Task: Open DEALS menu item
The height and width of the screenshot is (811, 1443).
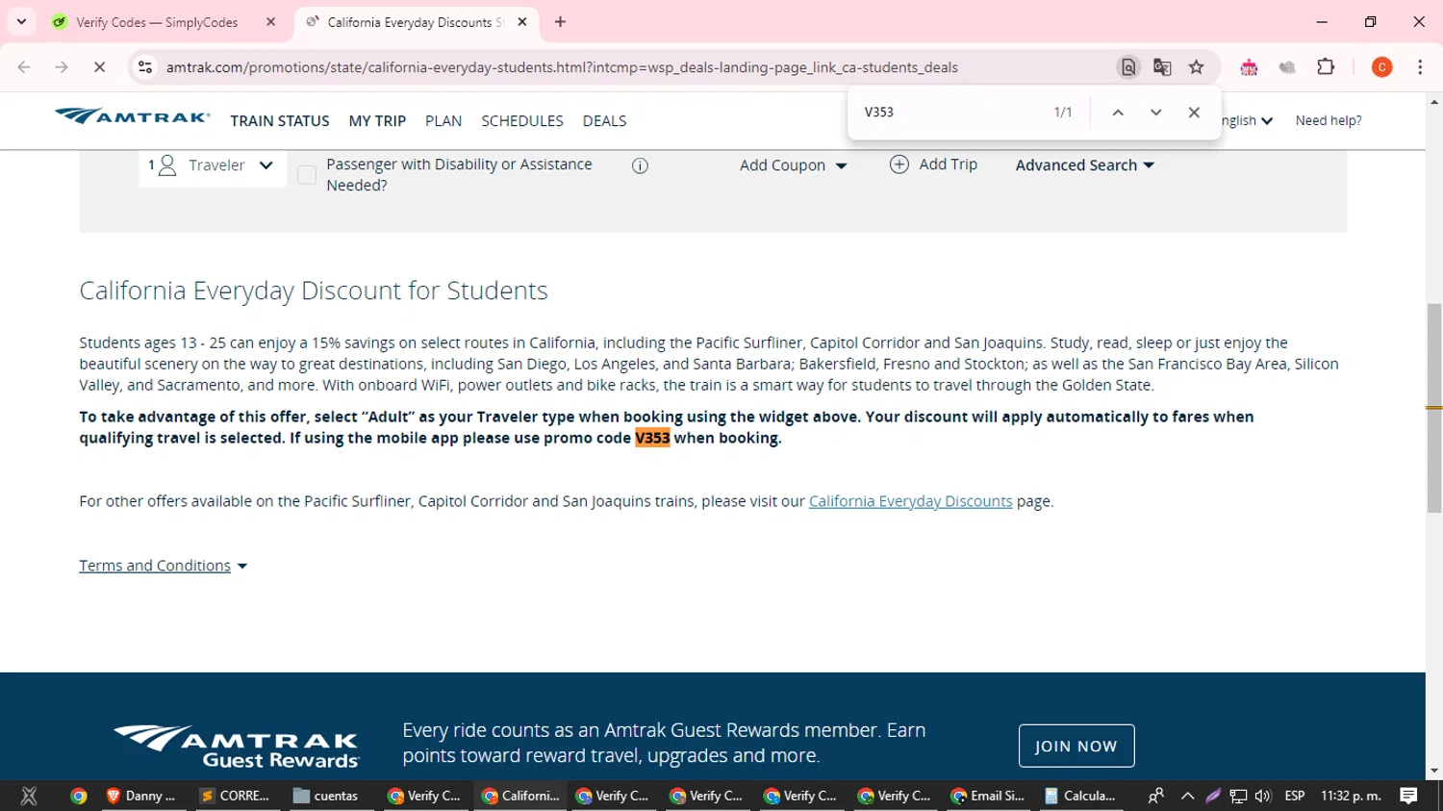Action: coord(604,121)
